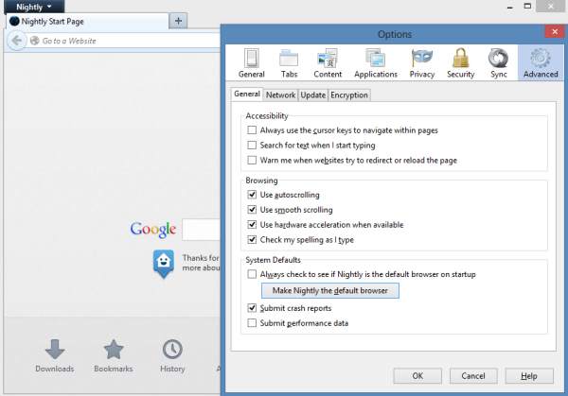Open the Nightly application menu dropdown
Image resolution: width=568 pixels, height=396 pixels.
(33, 7)
